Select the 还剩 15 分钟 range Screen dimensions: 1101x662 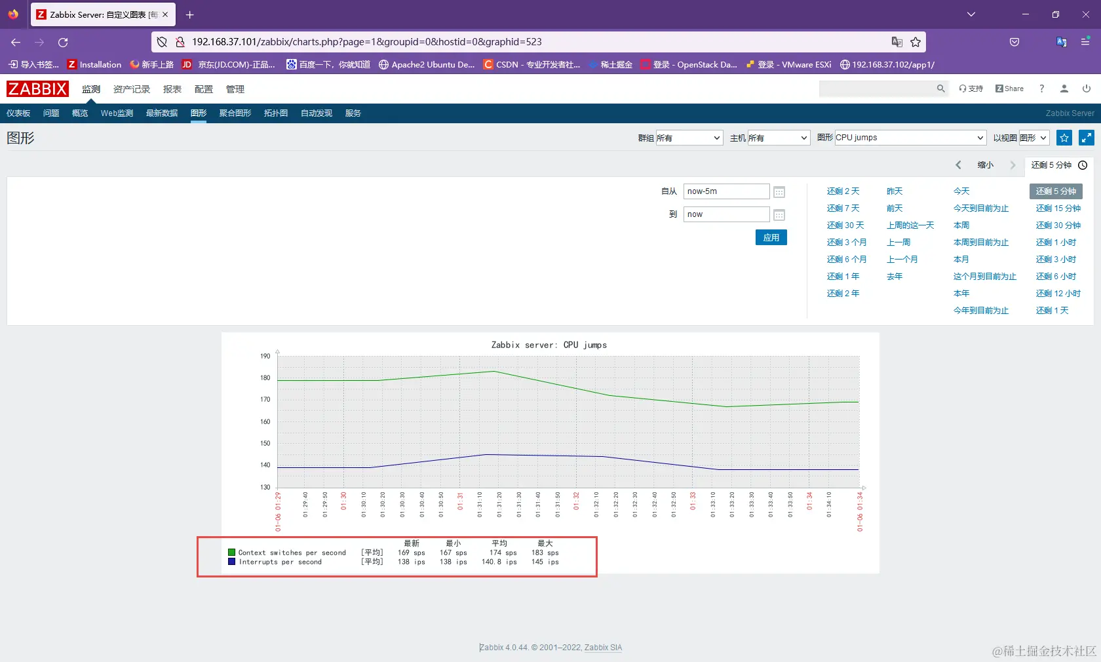coord(1058,208)
